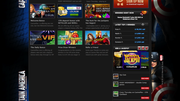Click The hunt for the Jackpots heading

pos(97,22)
